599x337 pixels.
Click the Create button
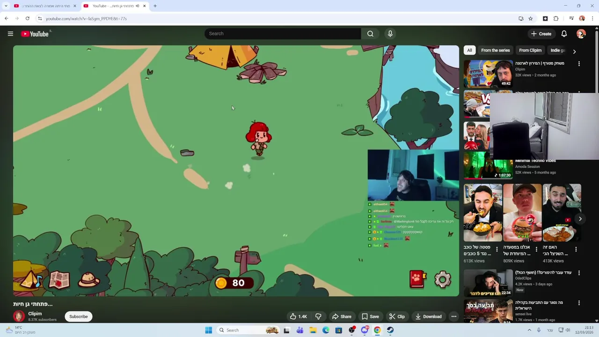pyautogui.click(x=541, y=34)
